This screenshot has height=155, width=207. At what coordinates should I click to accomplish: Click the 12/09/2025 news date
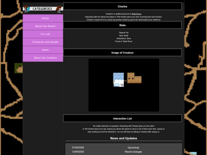point(78,152)
